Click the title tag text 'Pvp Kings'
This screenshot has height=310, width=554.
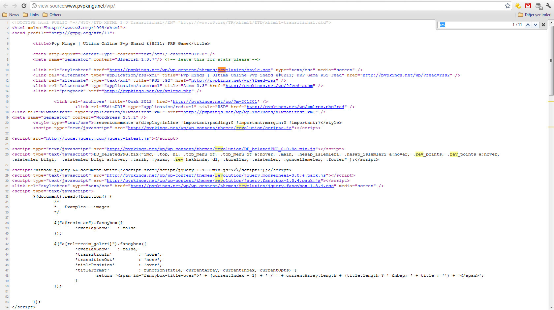63,43
